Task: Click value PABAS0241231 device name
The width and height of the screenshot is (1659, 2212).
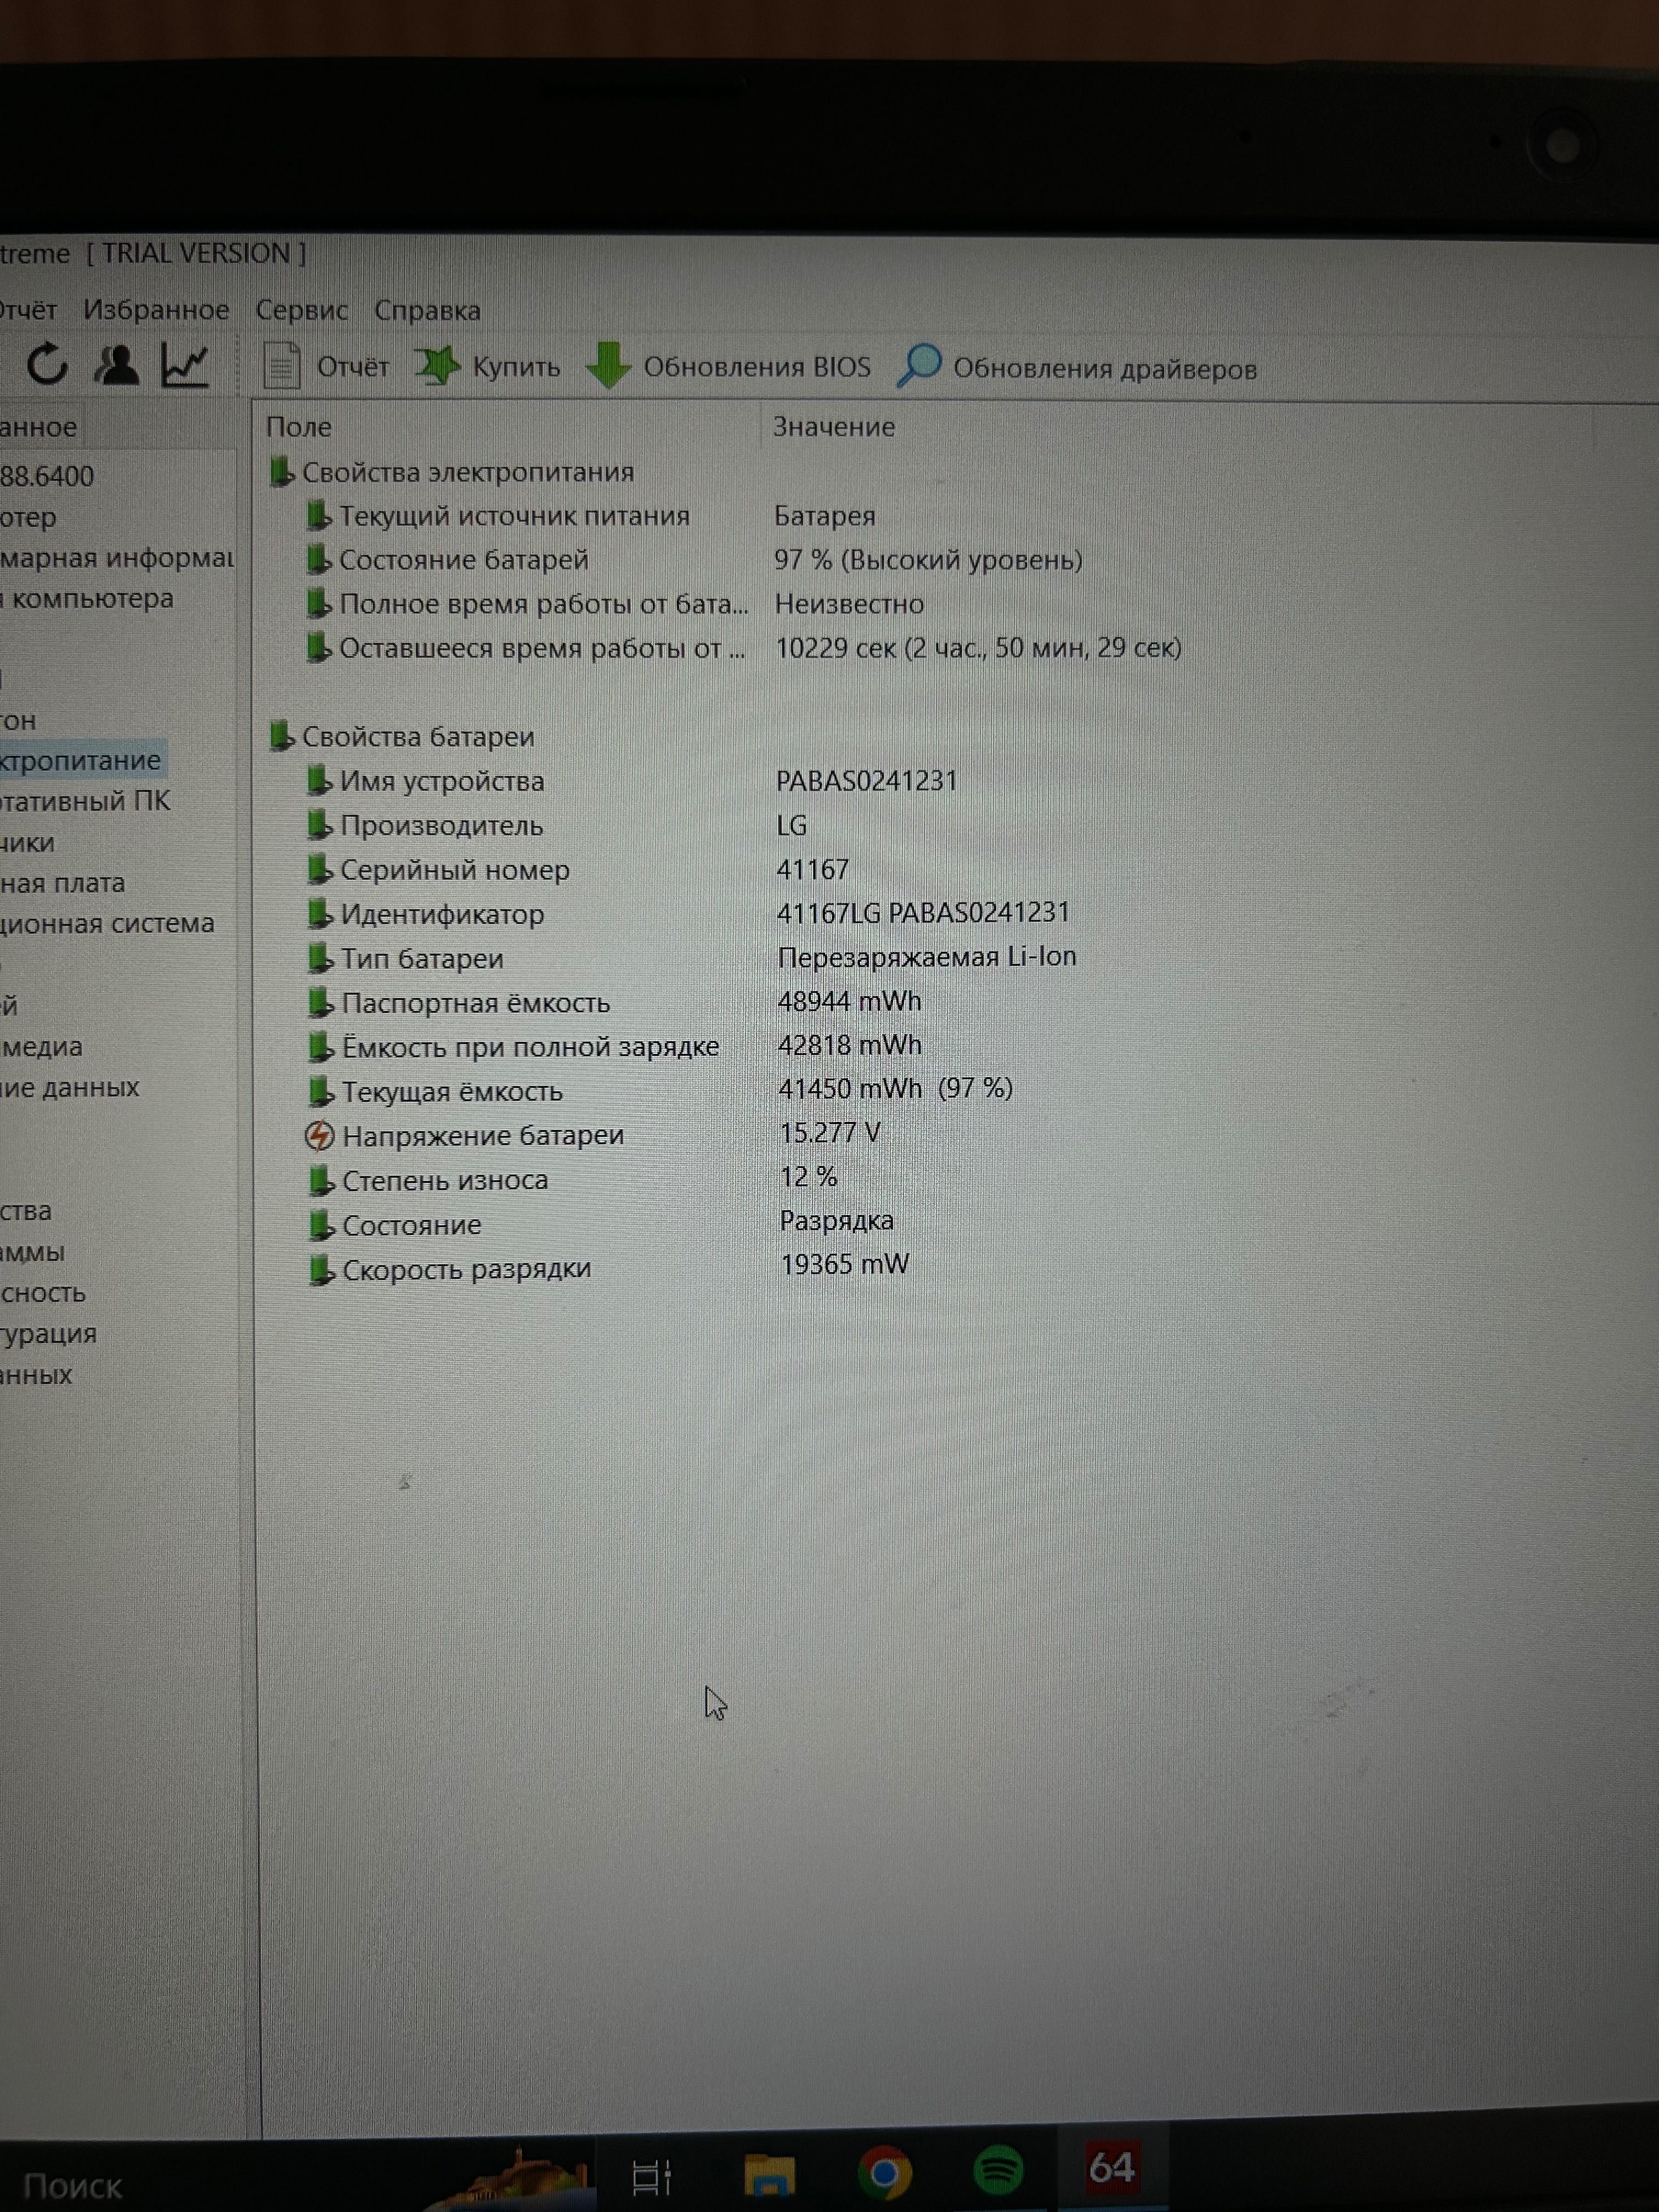Action: 866,781
